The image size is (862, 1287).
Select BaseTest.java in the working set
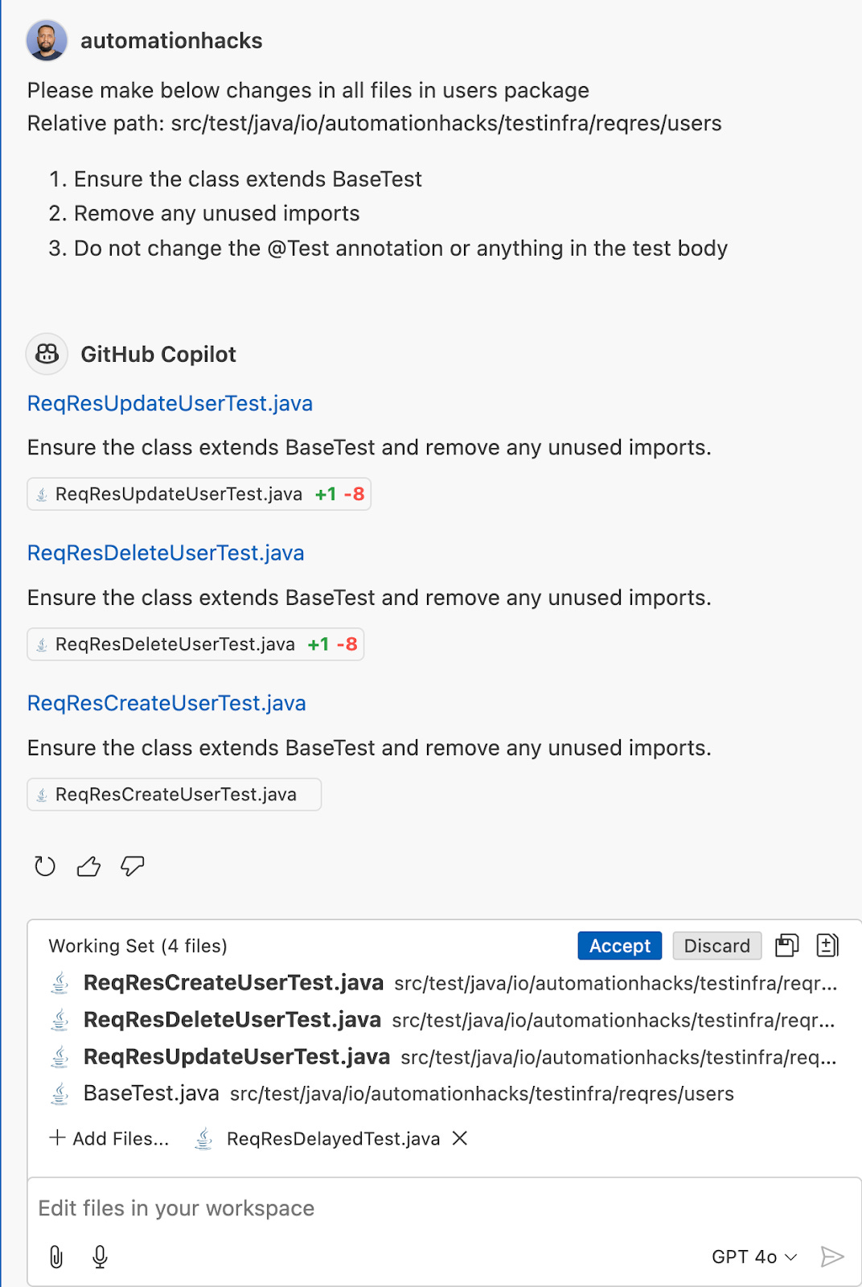150,1094
